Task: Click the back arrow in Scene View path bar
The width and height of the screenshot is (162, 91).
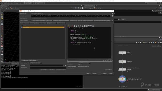Action: [x=2, y=8]
